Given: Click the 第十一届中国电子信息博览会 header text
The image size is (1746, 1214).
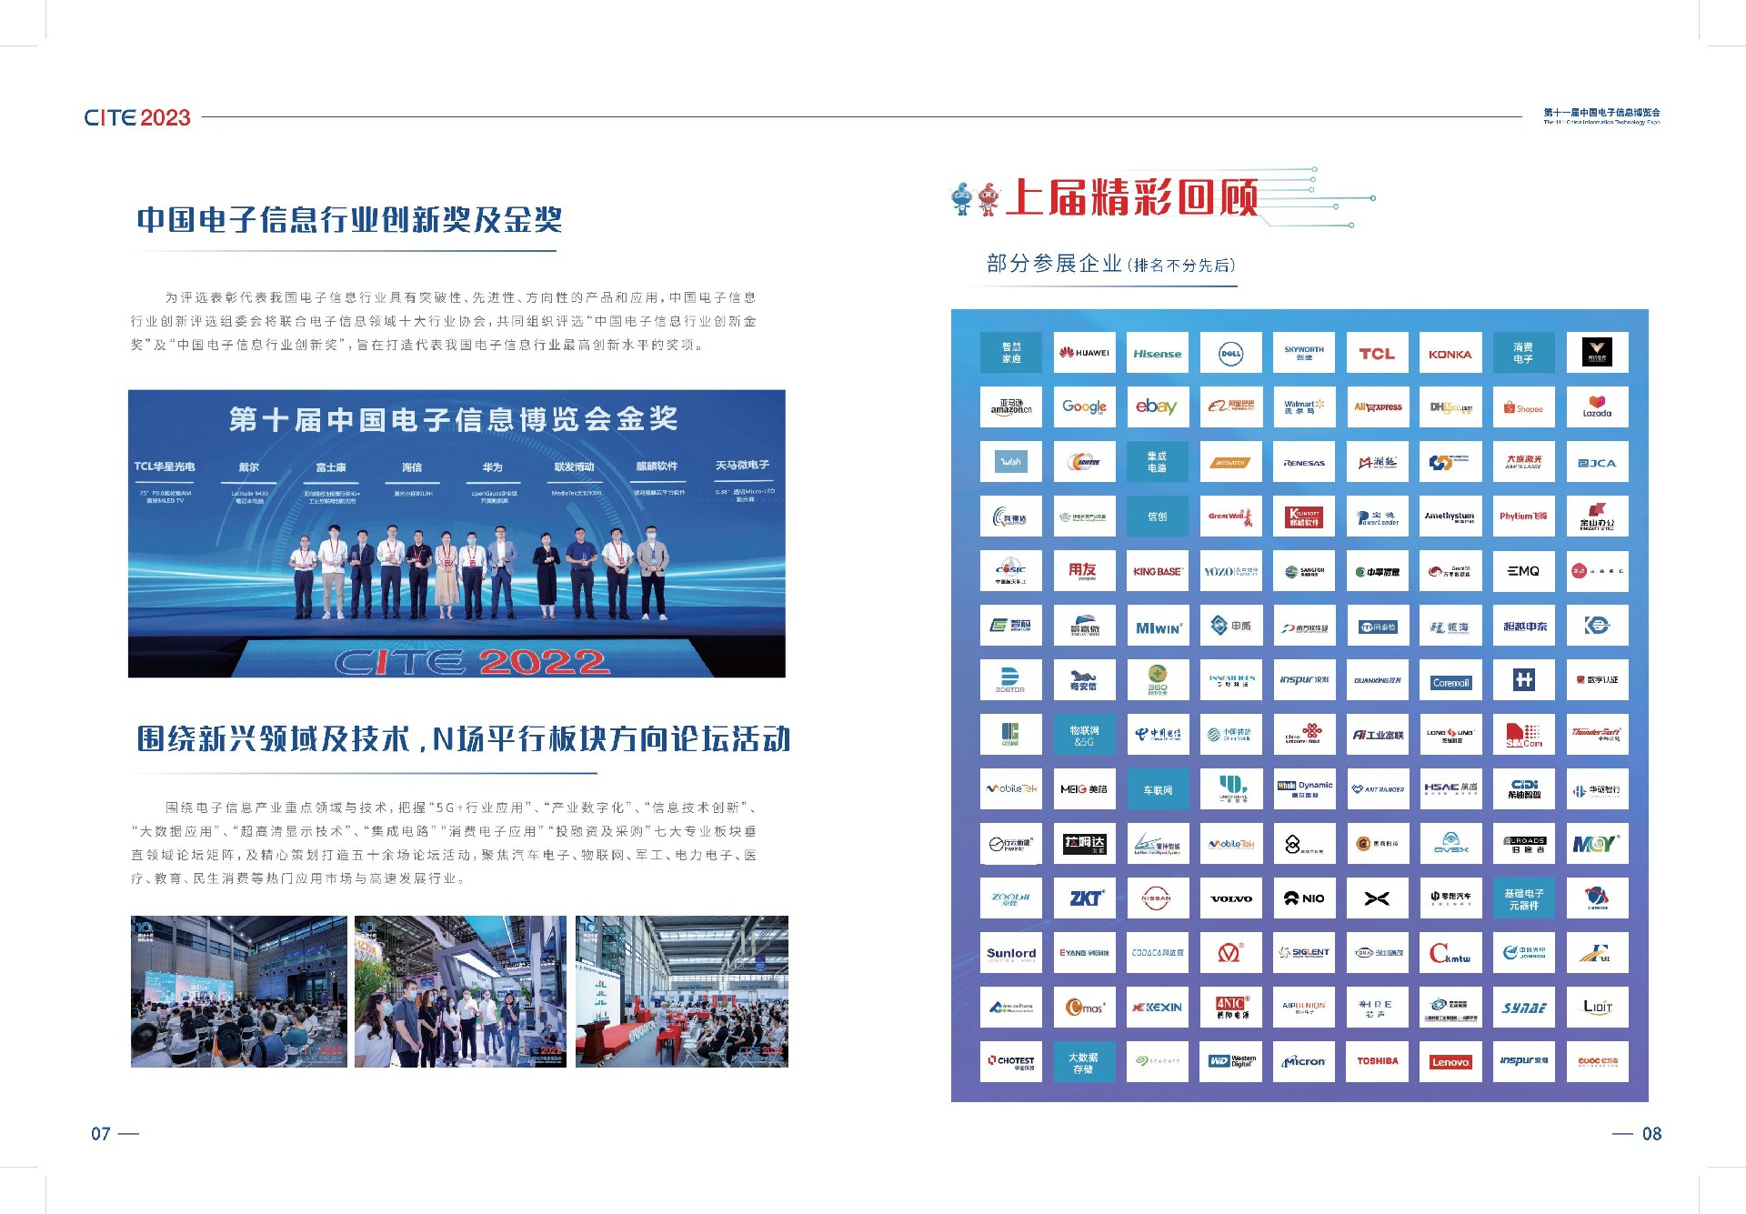Looking at the screenshot, I should click(1601, 113).
